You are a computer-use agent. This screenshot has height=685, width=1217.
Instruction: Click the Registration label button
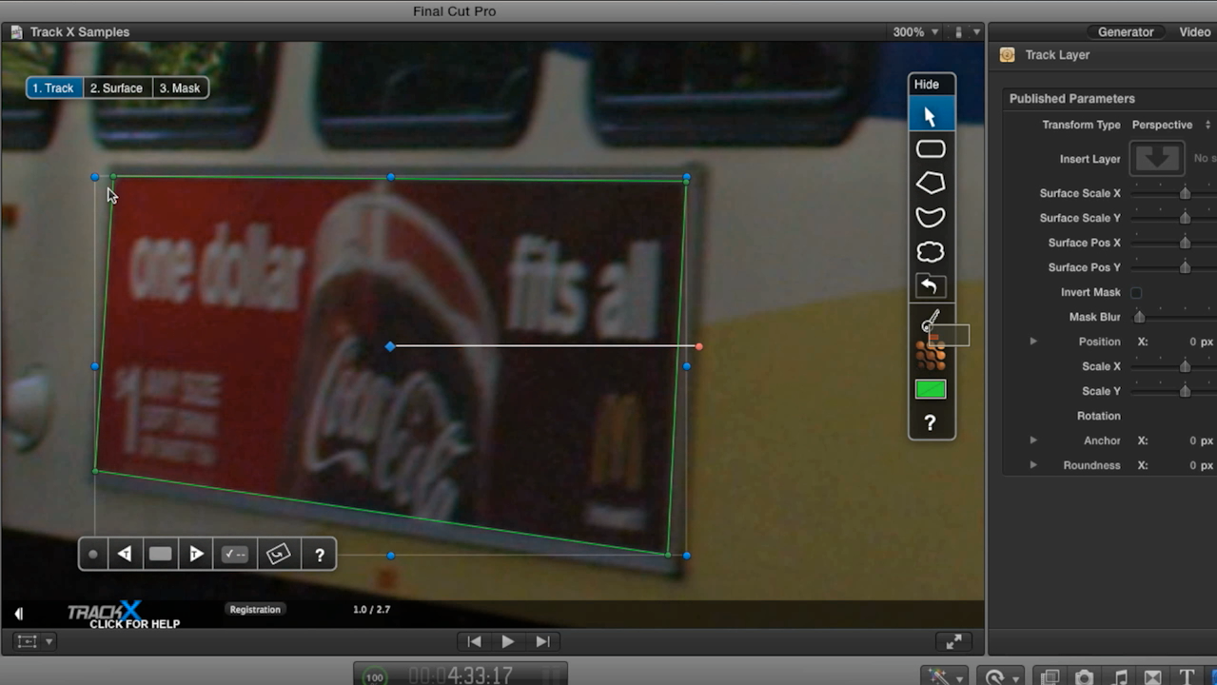255,610
